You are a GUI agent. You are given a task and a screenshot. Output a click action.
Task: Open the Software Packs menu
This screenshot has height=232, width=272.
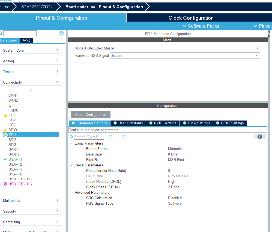[x=201, y=26]
